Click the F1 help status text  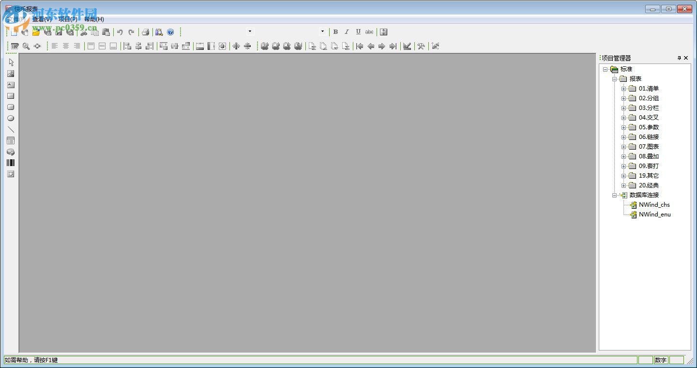pos(31,360)
